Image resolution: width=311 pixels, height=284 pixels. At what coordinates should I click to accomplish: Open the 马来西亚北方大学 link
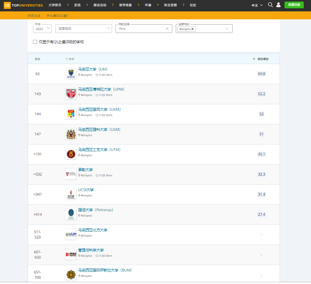(93, 230)
